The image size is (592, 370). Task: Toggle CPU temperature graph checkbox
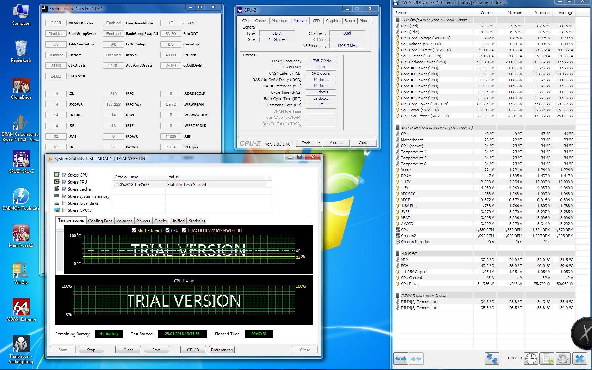pos(167,230)
